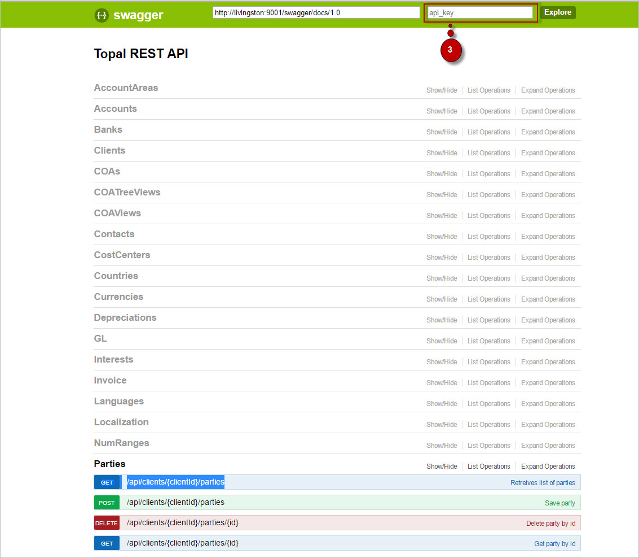Viewport: 639px width, 558px height.
Task: Click the GET badge for Get party by id
Action: coord(107,543)
